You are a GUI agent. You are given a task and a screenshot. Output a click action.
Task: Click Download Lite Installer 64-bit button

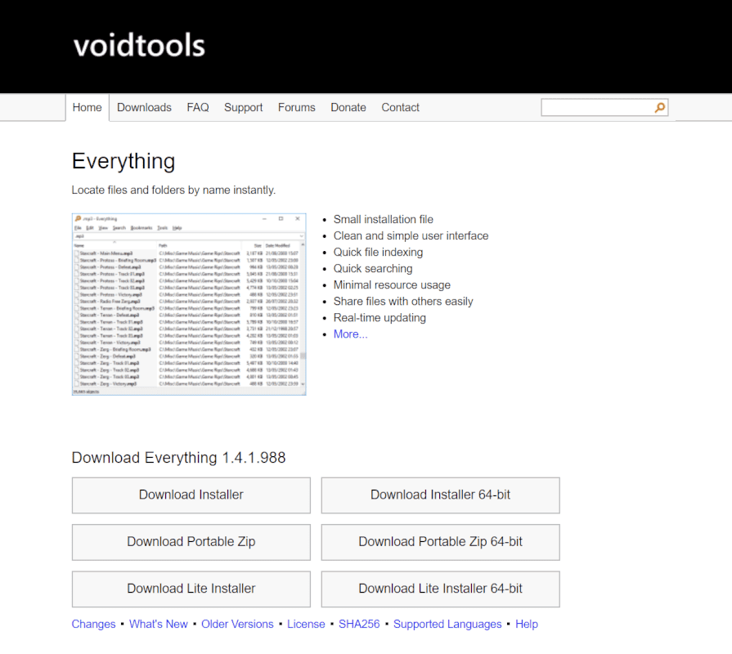tap(440, 589)
